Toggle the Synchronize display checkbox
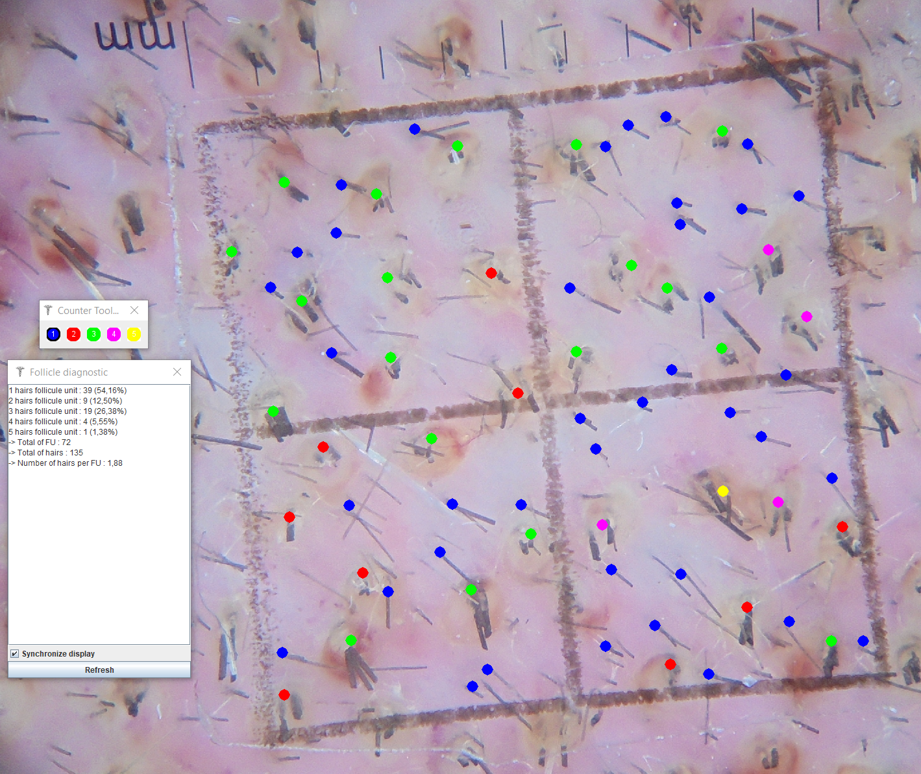 point(15,653)
